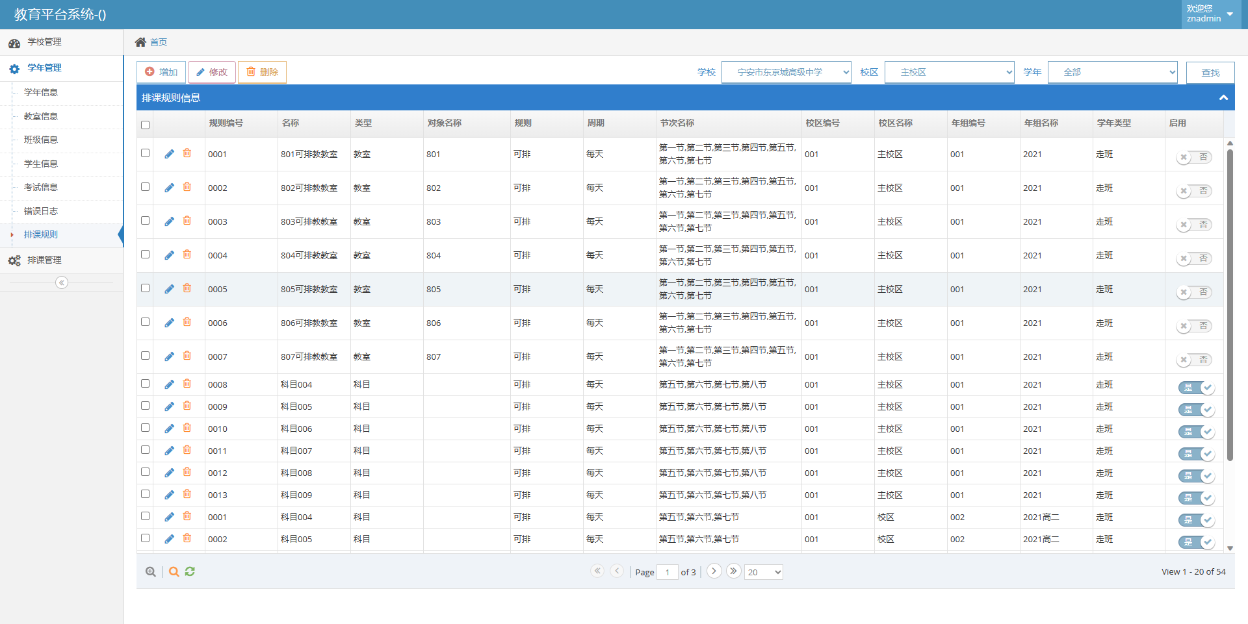
Task: Click pencil icon in row 0006
Action: [169, 323]
